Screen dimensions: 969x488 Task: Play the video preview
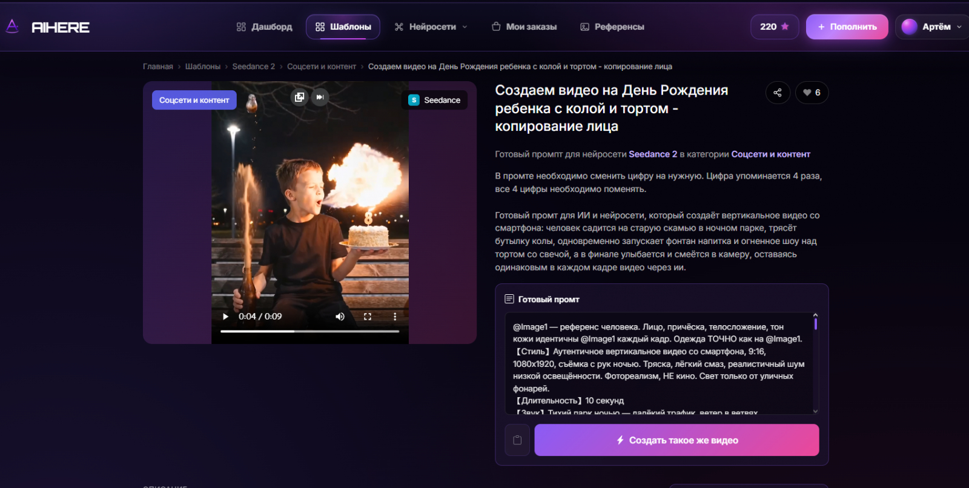pos(225,317)
